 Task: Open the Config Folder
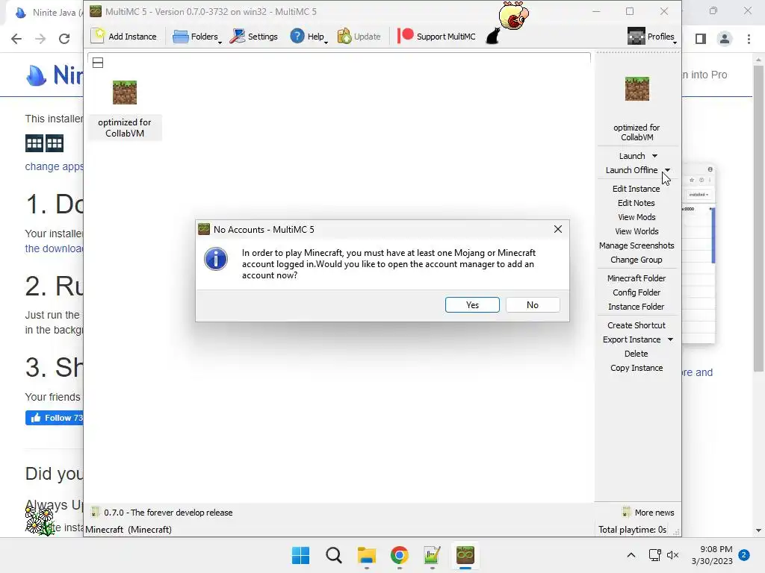tap(637, 292)
